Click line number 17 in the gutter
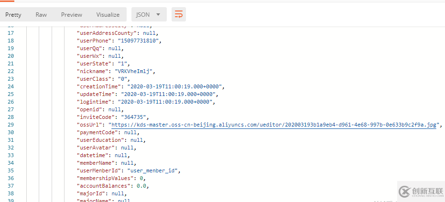 click(x=11, y=33)
